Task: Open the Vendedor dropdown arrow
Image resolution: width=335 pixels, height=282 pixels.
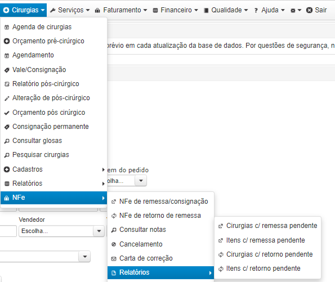Action: (99, 231)
